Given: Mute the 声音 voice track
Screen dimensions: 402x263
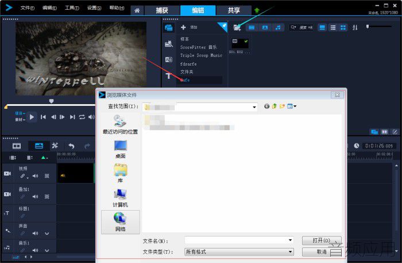Looking at the screenshot, I should tap(35, 234).
